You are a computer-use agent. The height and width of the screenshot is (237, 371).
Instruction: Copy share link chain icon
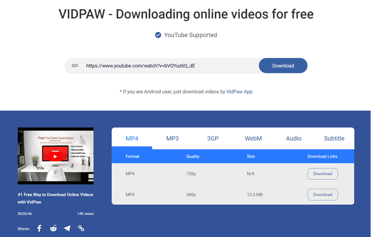(x=81, y=228)
